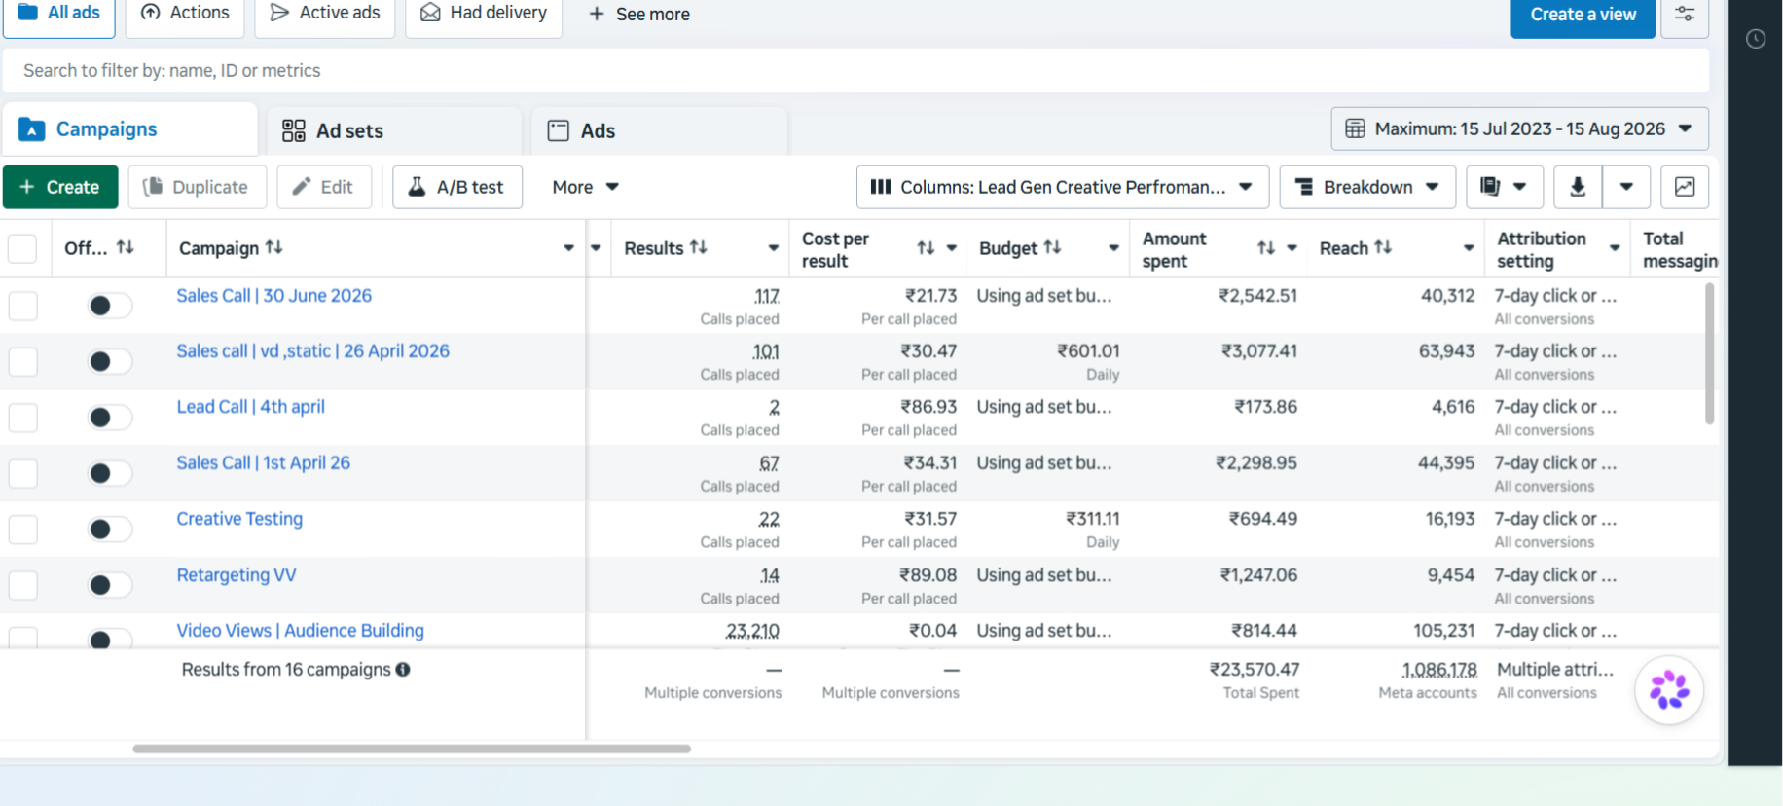Toggle the Creative Testing campaign switch
This screenshot has height=806, width=1783.
[108, 530]
